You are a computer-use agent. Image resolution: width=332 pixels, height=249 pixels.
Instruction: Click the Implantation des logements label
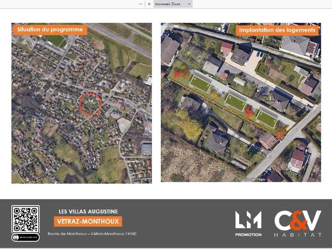(277, 30)
